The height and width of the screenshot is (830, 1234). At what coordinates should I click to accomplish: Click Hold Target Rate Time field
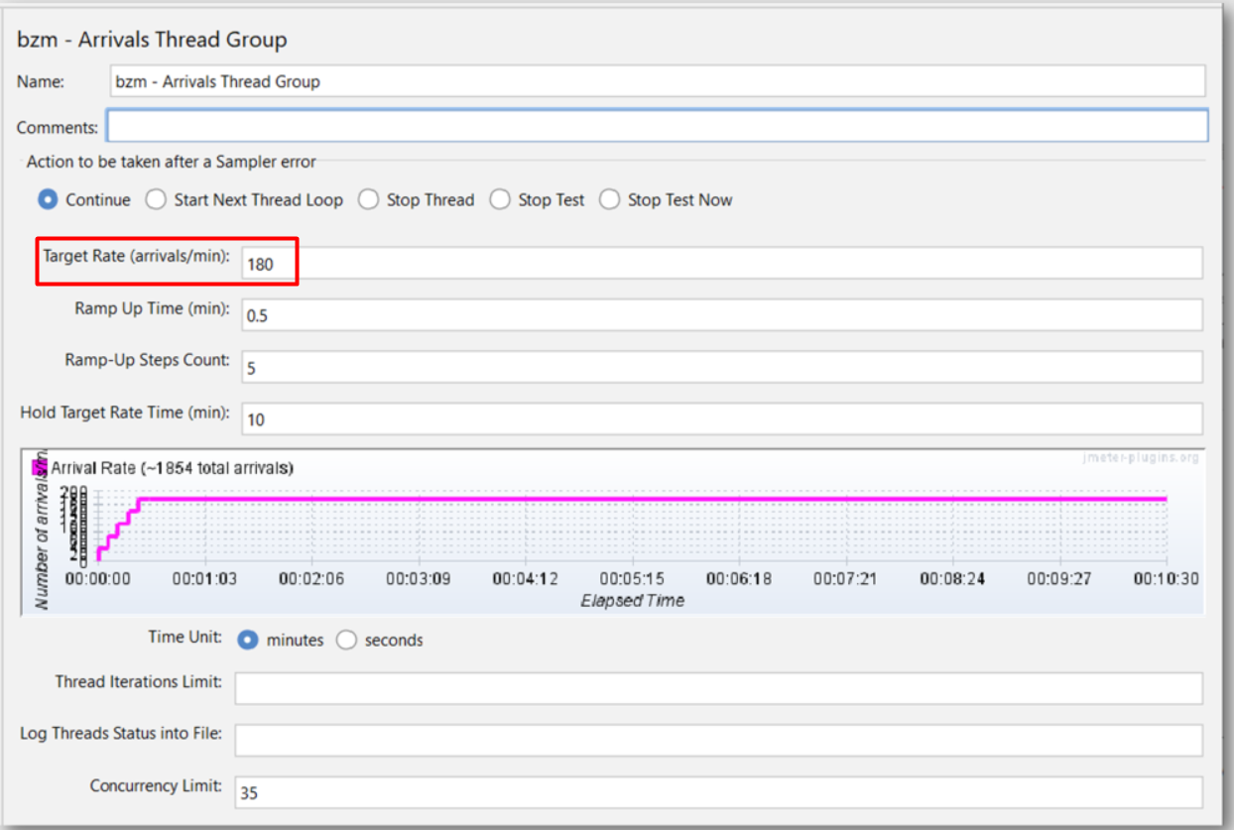coord(720,418)
